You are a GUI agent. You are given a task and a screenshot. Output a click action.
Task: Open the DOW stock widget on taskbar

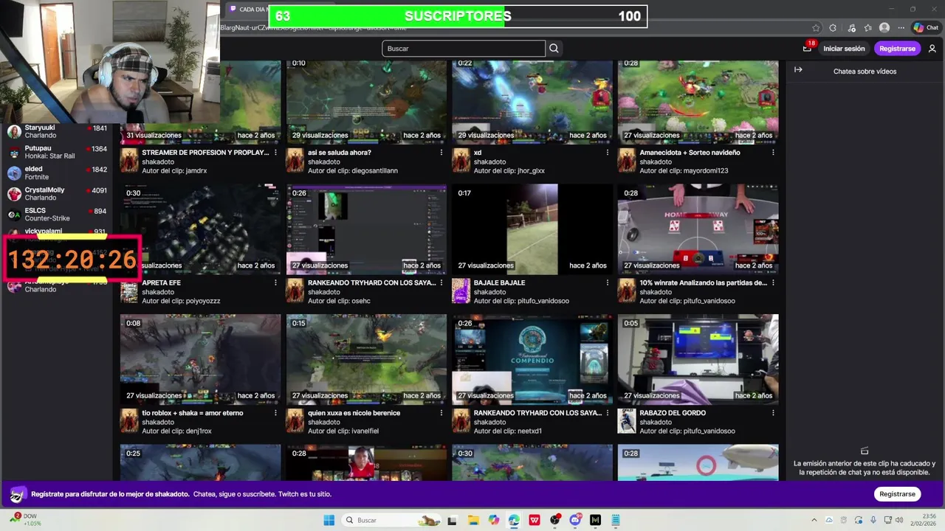pos(25,520)
